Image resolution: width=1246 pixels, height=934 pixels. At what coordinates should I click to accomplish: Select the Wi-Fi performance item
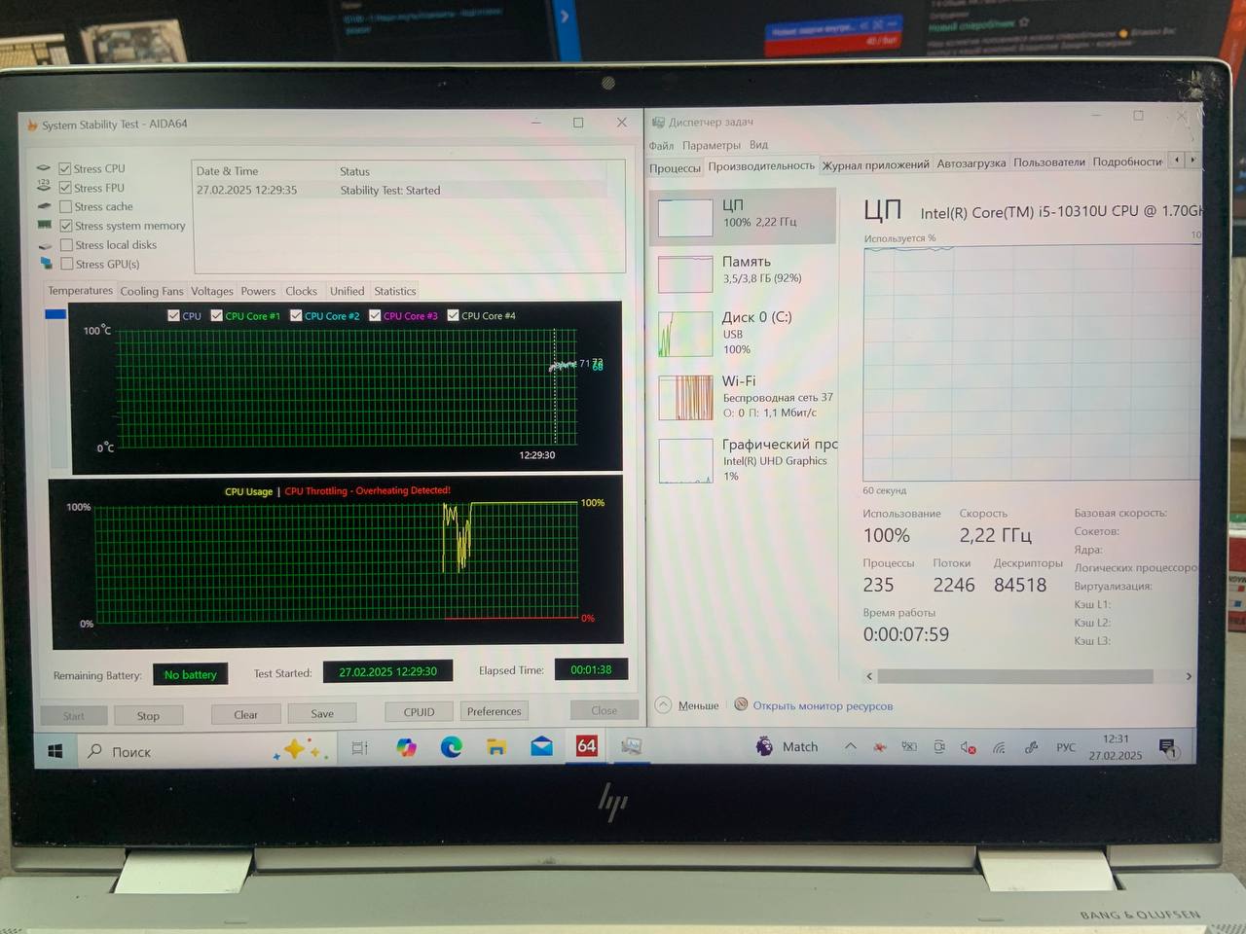coord(743,396)
